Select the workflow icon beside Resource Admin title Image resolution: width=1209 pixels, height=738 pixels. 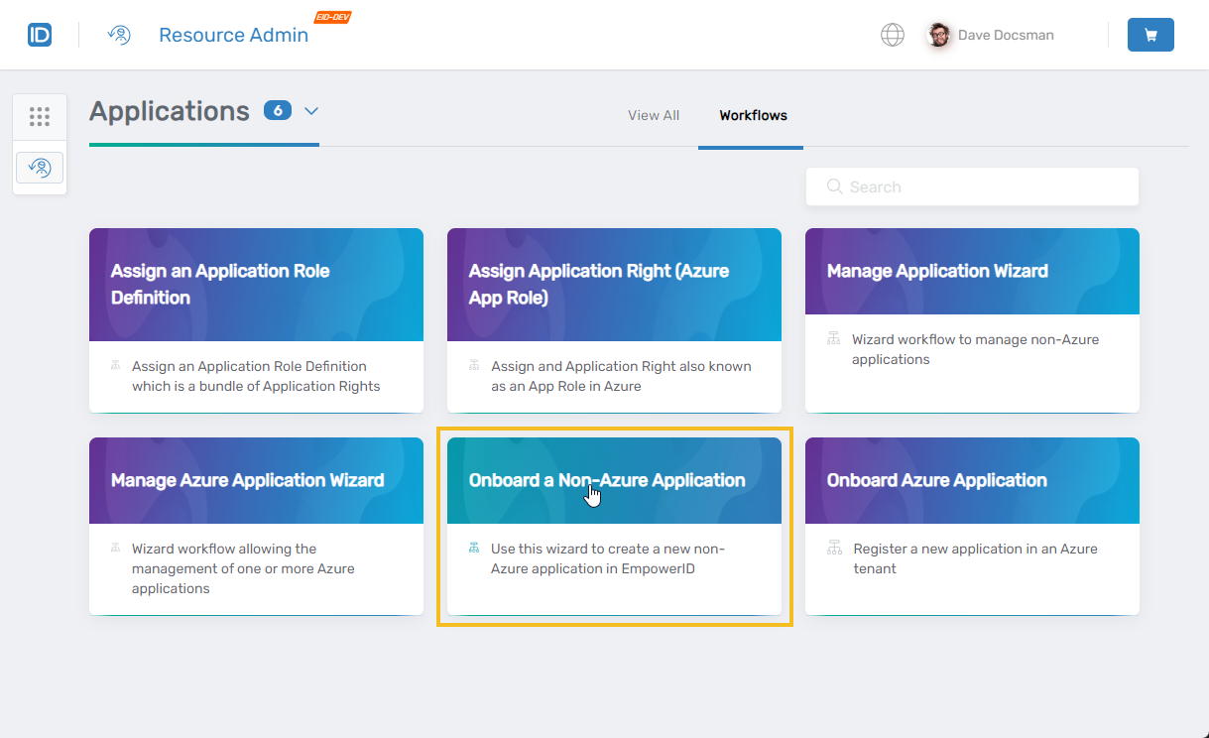tap(119, 34)
